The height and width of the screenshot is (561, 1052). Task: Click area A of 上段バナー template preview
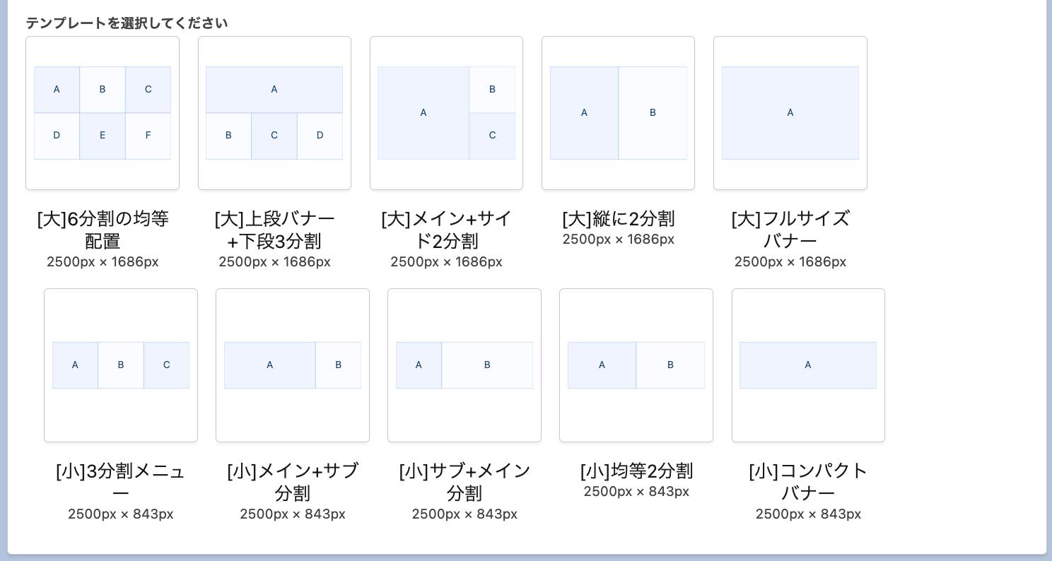coord(274,89)
